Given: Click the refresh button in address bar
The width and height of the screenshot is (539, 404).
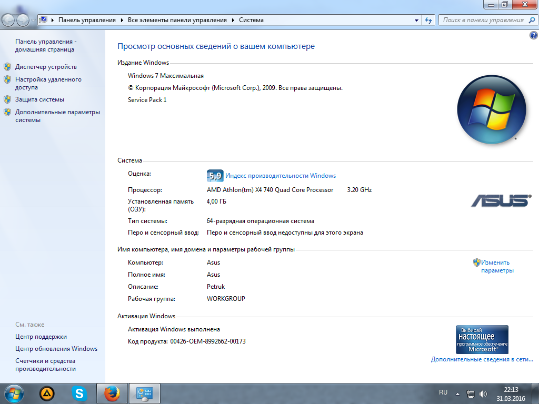Looking at the screenshot, I should pos(428,21).
